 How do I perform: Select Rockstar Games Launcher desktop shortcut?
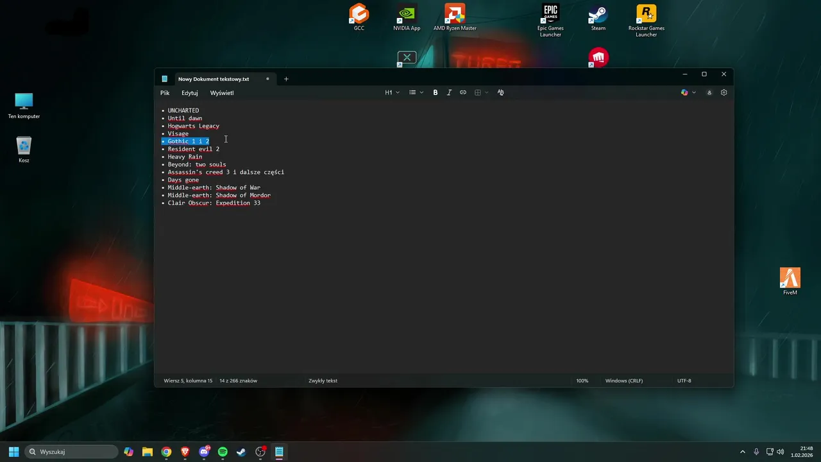click(646, 21)
